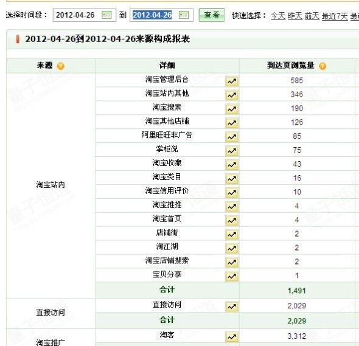Show trend chart for 阿里旺旺非广告
This screenshot has width=359, height=346.
click(x=232, y=137)
